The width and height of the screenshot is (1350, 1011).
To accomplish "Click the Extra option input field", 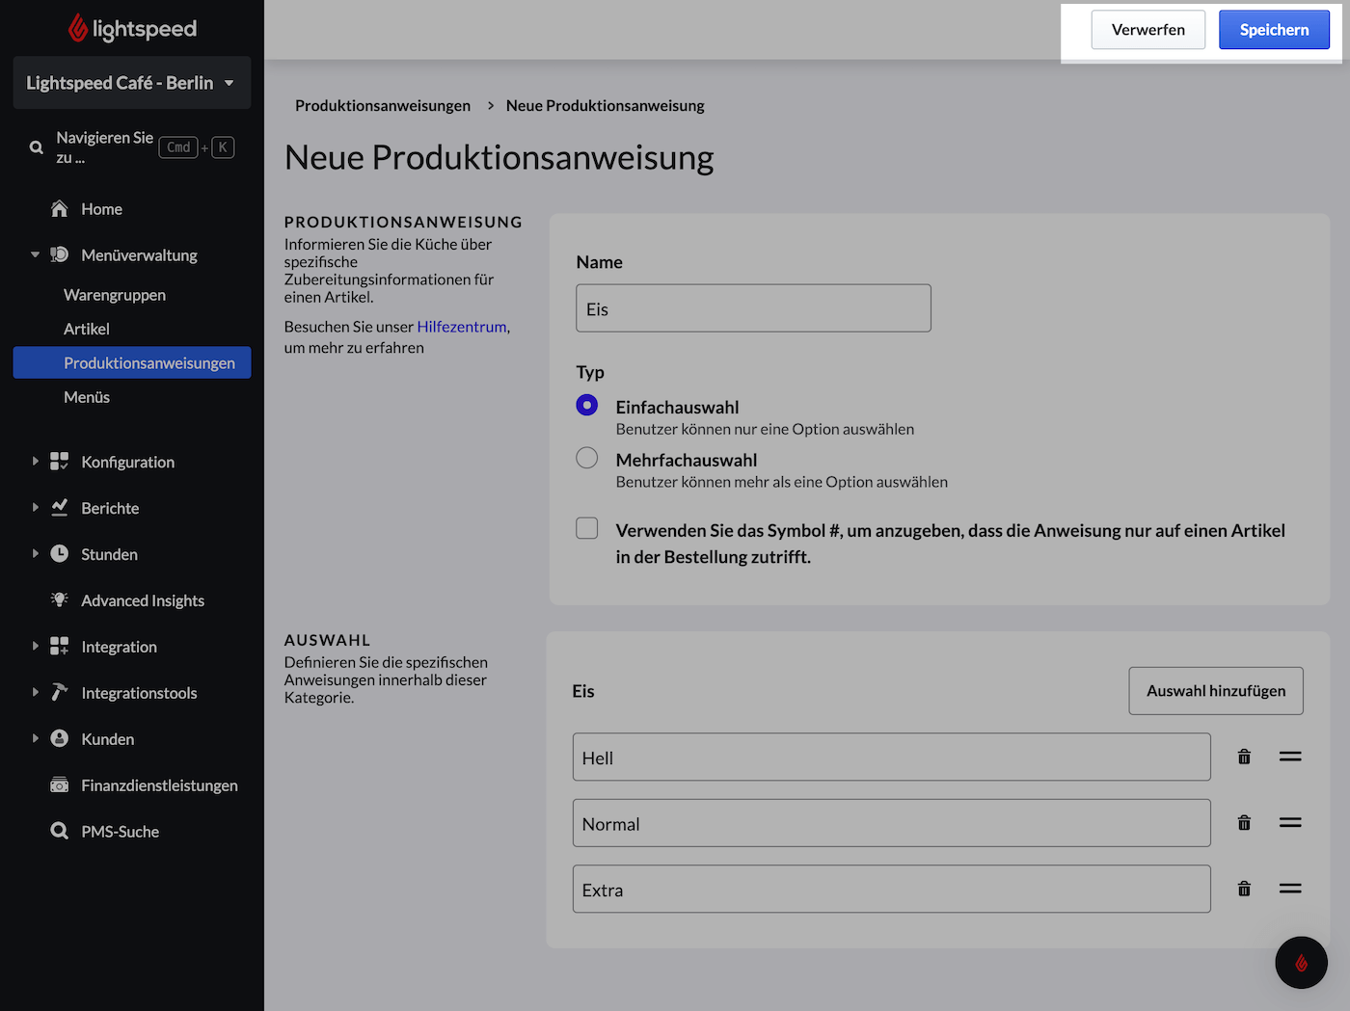I will [x=891, y=889].
